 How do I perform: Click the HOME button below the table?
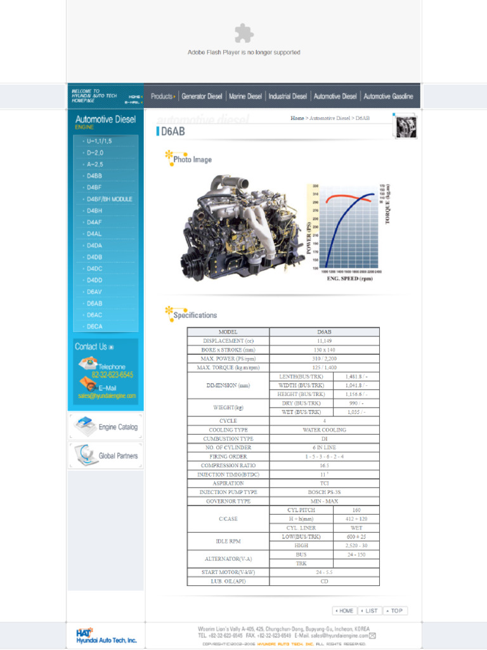tap(344, 611)
